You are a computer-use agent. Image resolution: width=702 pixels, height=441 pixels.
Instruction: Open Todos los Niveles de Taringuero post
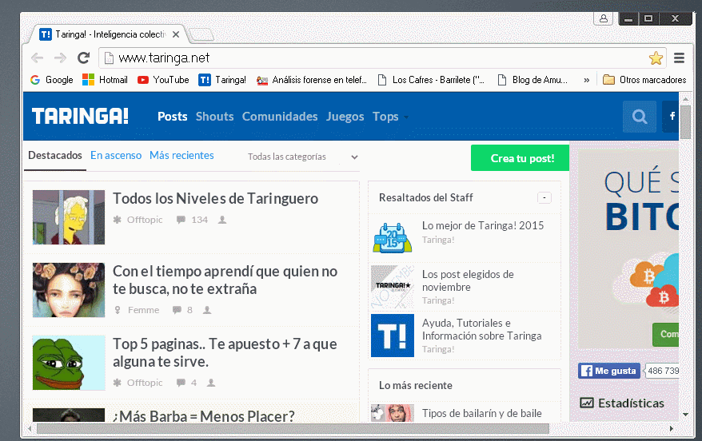215,199
